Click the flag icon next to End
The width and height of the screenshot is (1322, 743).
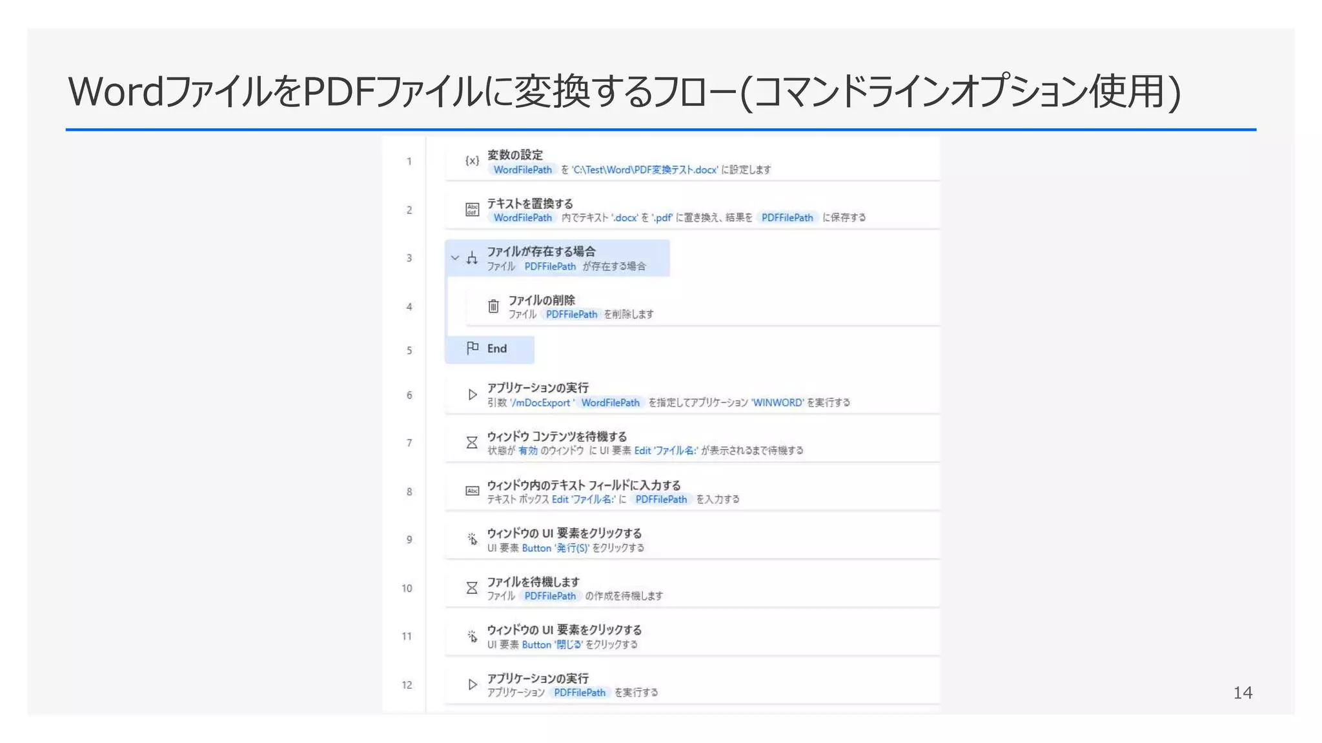pyautogui.click(x=473, y=348)
